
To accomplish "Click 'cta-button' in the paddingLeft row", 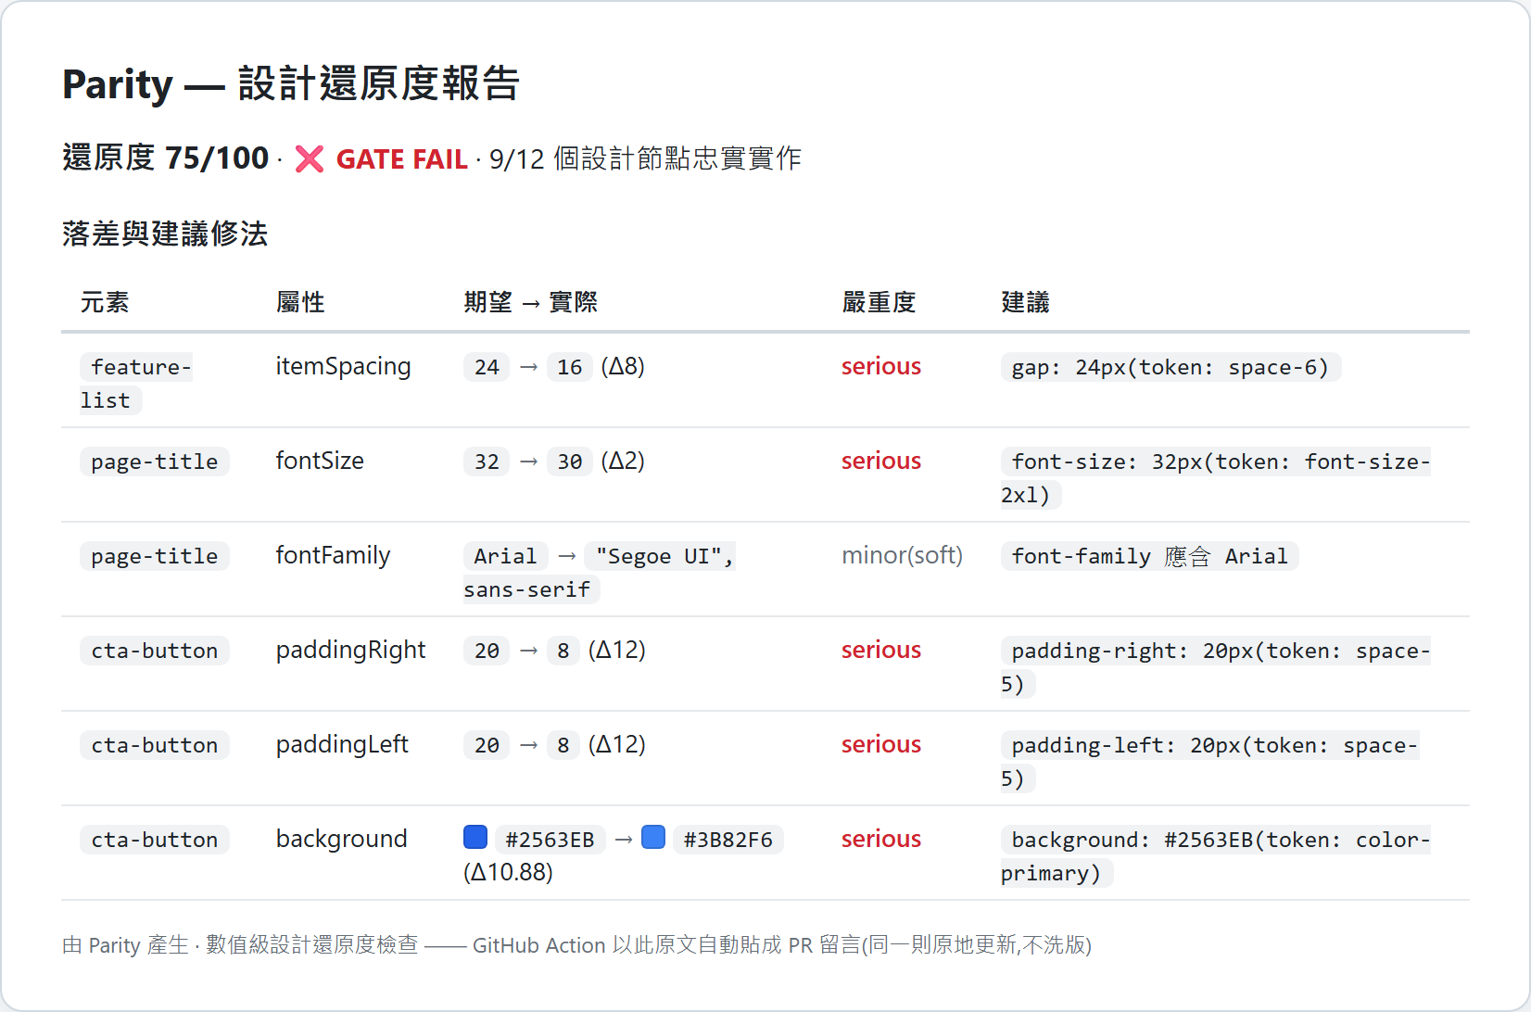I will (x=155, y=745).
